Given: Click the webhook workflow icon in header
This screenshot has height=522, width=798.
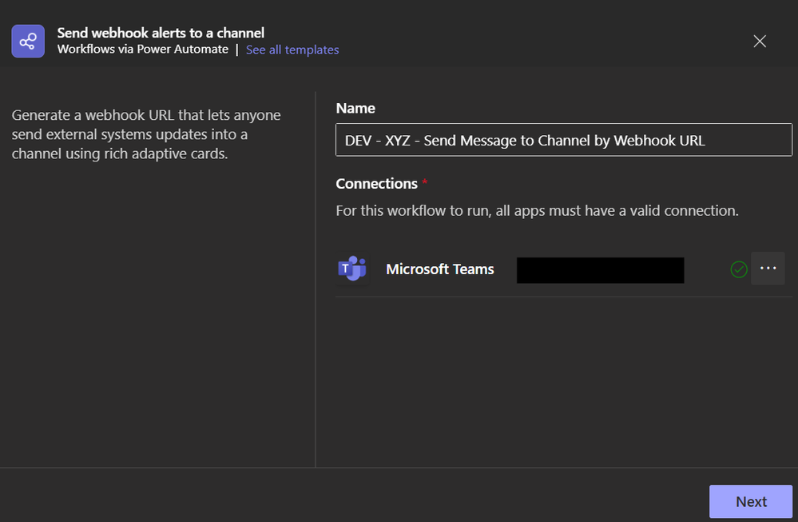Looking at the screenshot, I should [x=28, y=42].
